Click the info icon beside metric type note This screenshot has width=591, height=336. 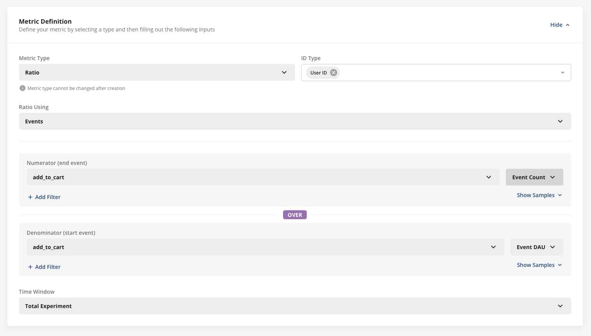[22, 88]
